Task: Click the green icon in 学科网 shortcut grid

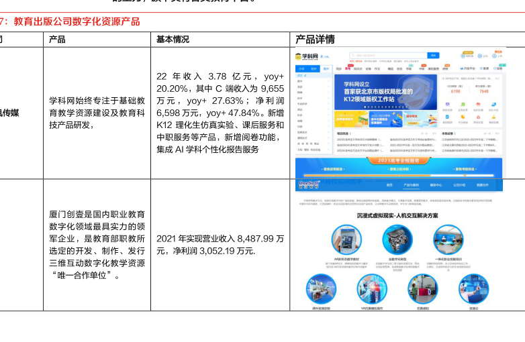Action: (463, 105)
